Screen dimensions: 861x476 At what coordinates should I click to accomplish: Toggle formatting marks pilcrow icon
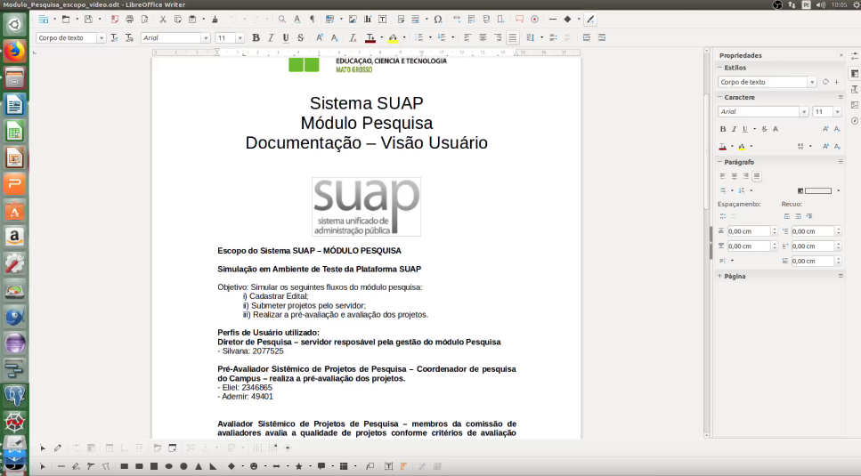312,20
